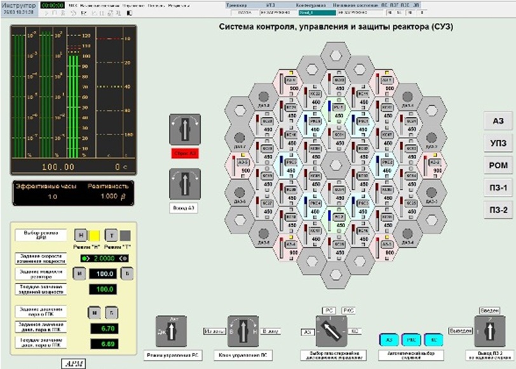Click the gray Режим "Т" indicator
Screen dimensions: 516x369
pyautogui.click(x=125, y=235)
